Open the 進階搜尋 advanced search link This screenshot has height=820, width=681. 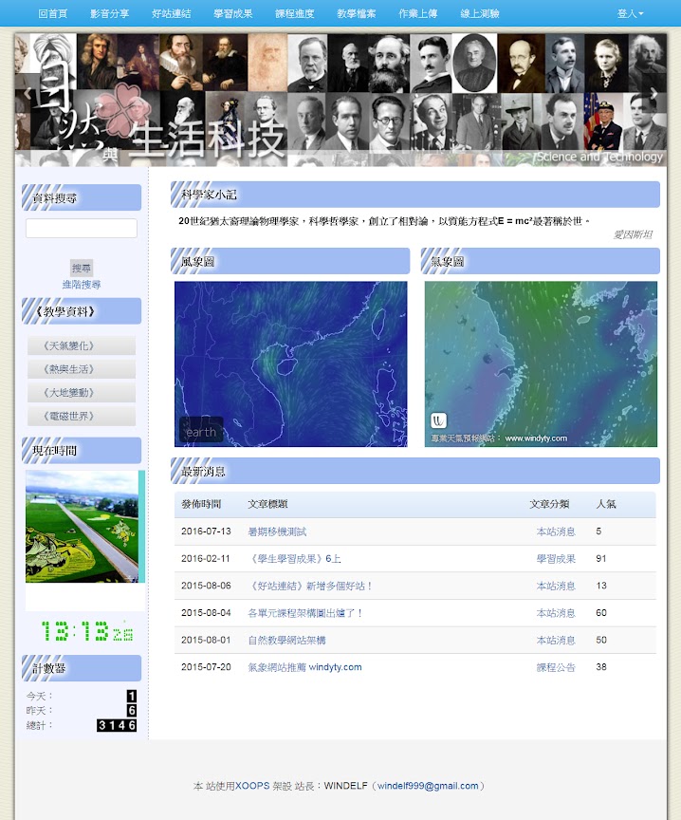(82, 285)
